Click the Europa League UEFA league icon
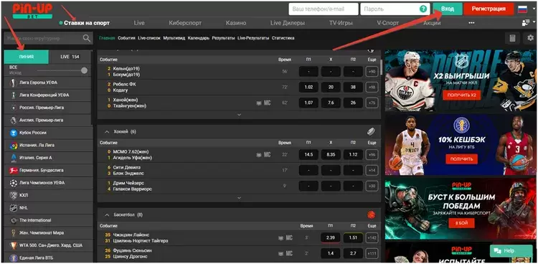 tap(14, 82)
